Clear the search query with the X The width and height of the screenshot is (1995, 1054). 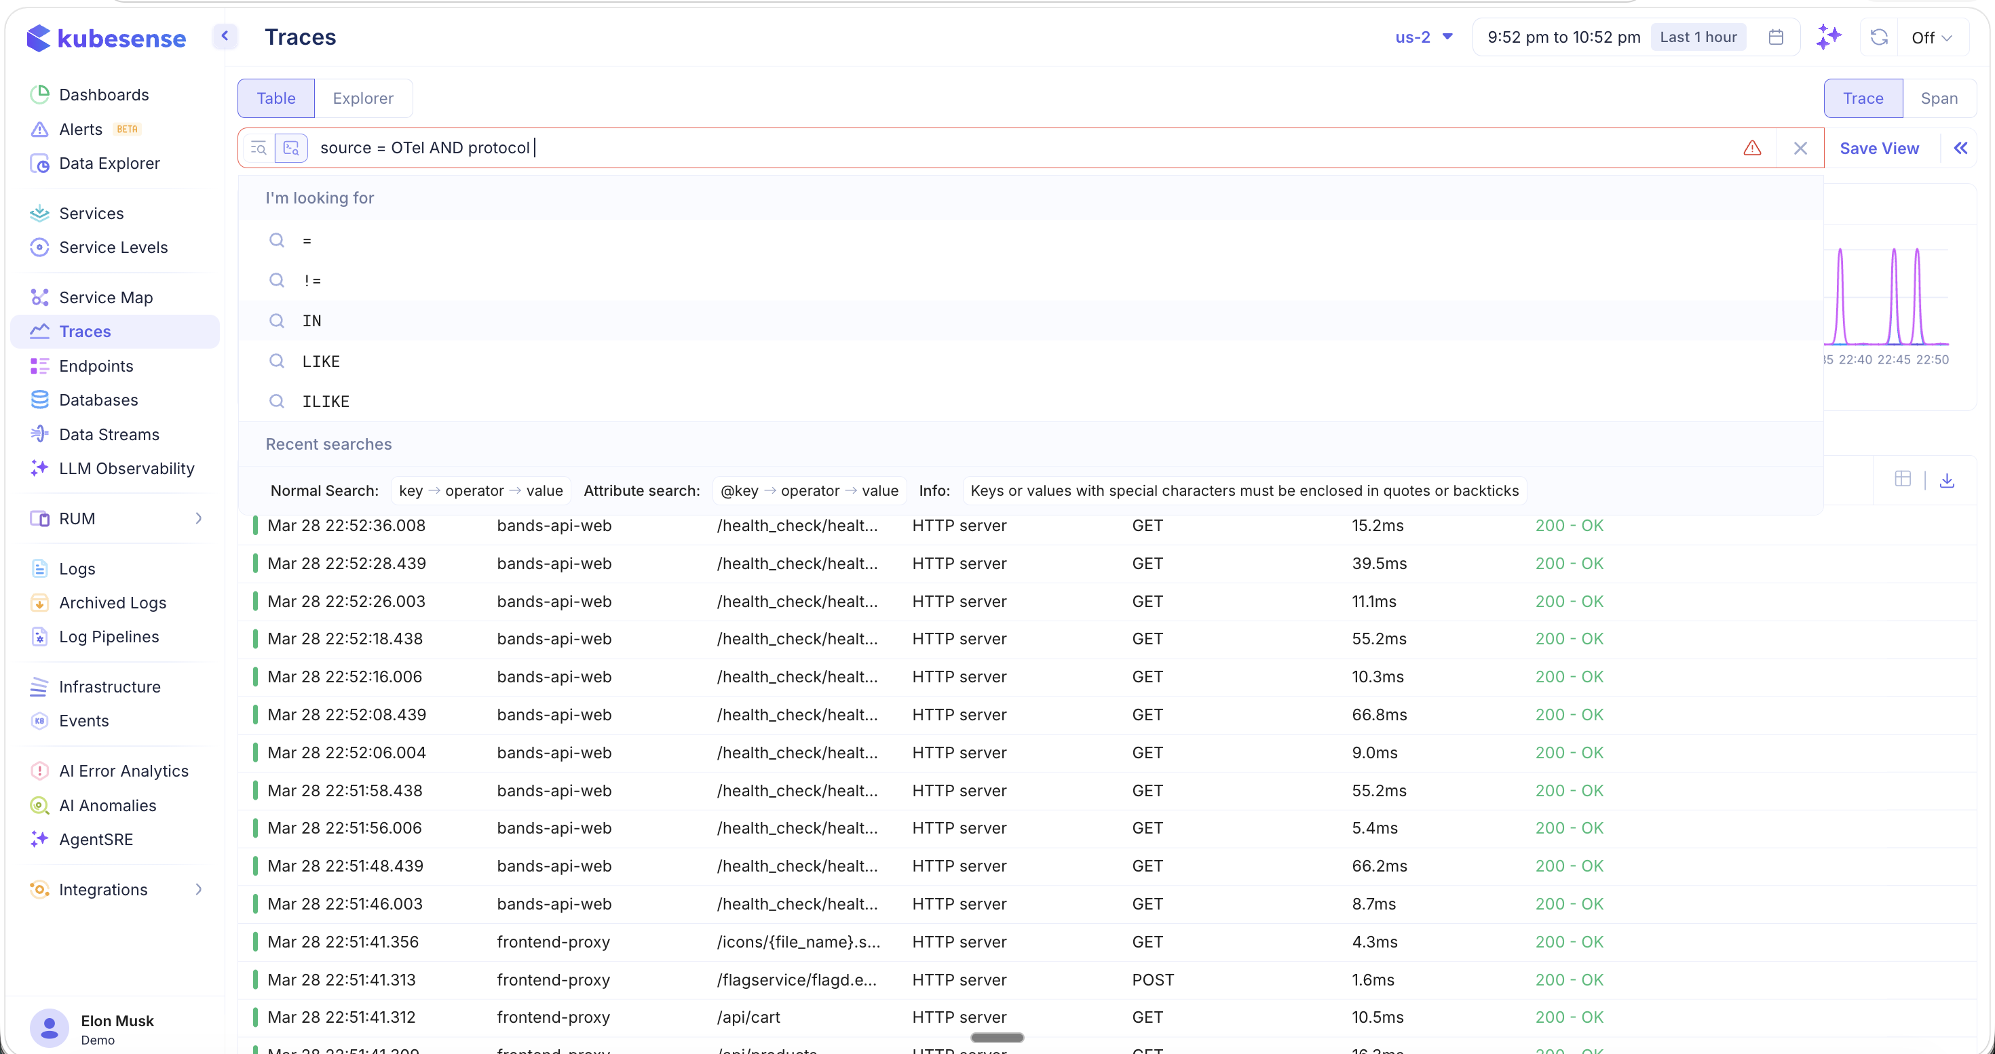point(1801,148)
